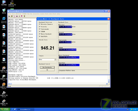Select the everest shortcut desktop icon
Screen dimensions: 138x111
4,86
